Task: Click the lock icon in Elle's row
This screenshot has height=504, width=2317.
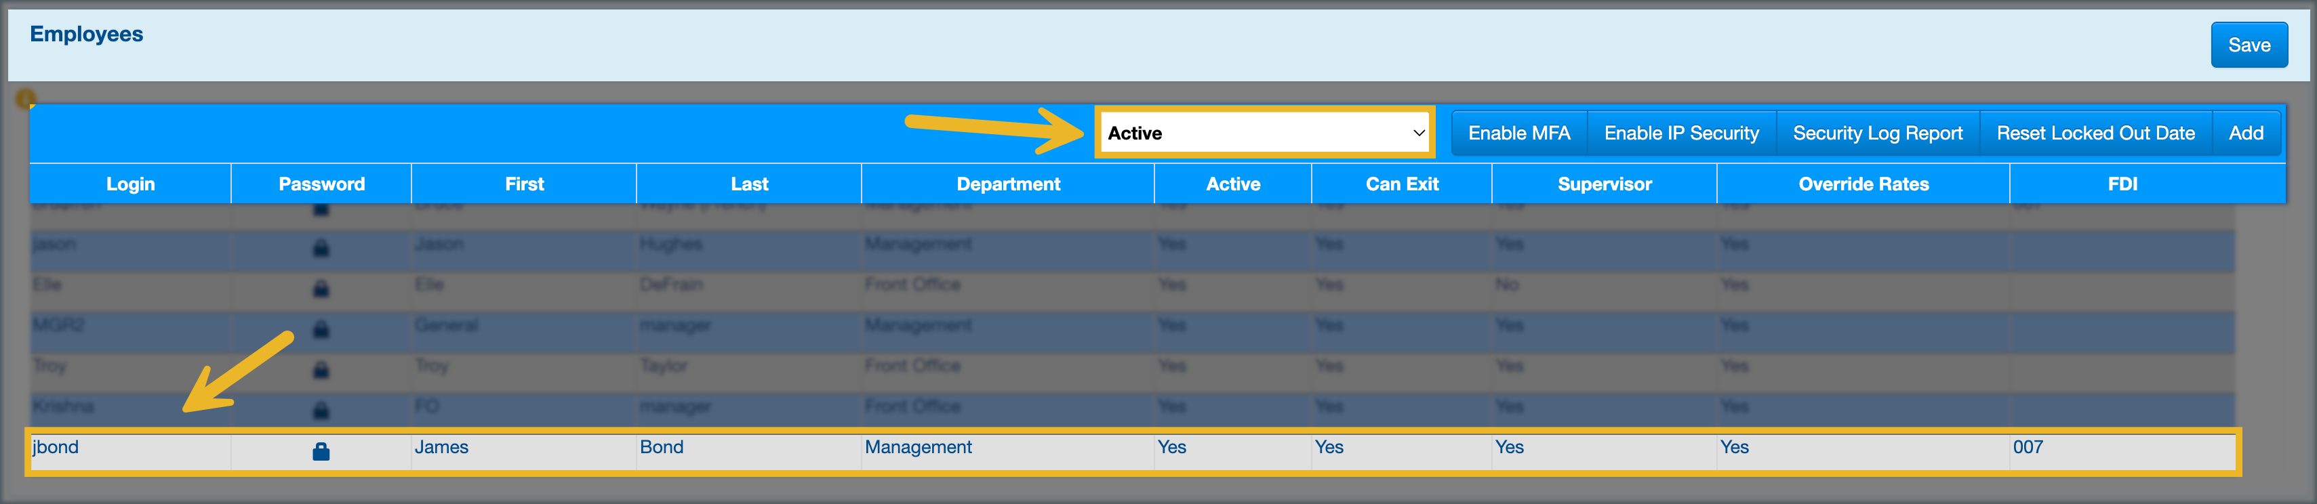Action: [320, 289]
